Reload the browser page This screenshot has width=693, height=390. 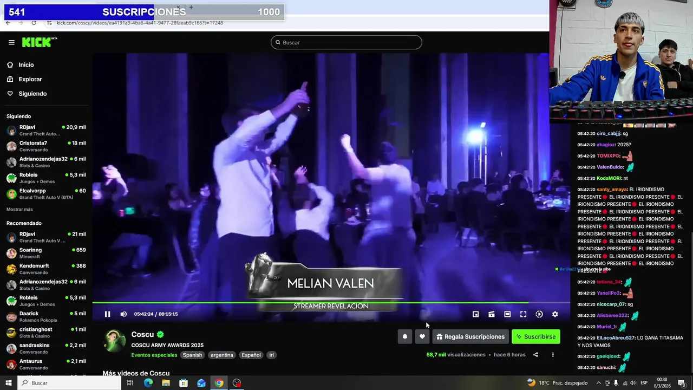[x=34, y=23]
